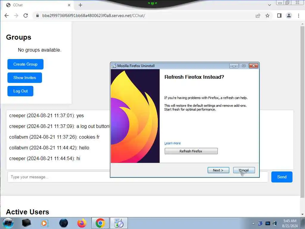Click Refresh Firefox button in uninstaller

191,151
